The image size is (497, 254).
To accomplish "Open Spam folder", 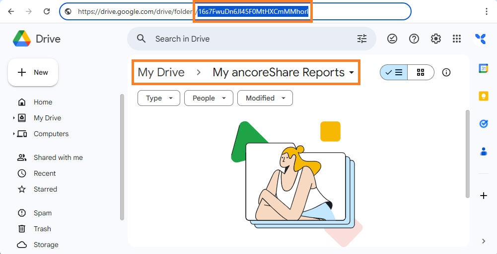I will pos(43,213).
